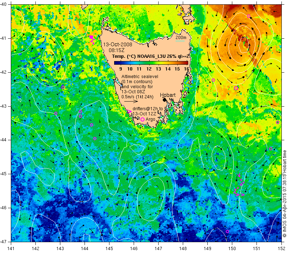
Task: Click the cyan 200m isobath legend line
Action: (x=180, y=41)
